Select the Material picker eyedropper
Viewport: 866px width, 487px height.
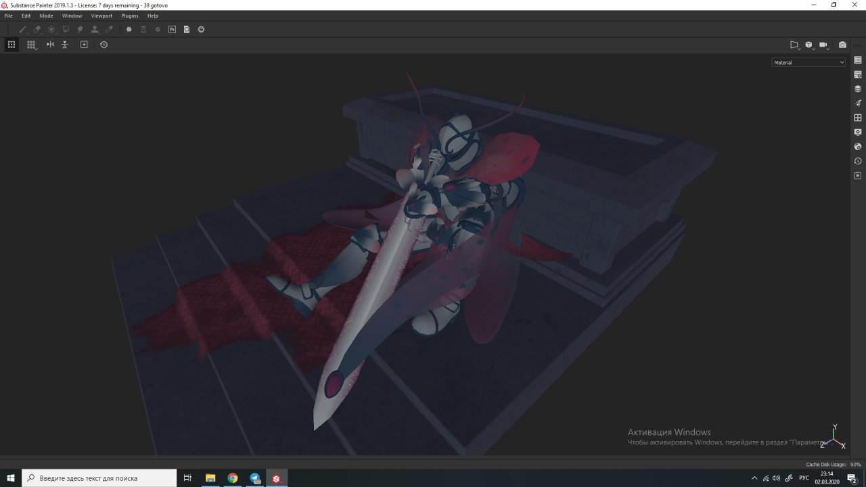click(109, 29)
